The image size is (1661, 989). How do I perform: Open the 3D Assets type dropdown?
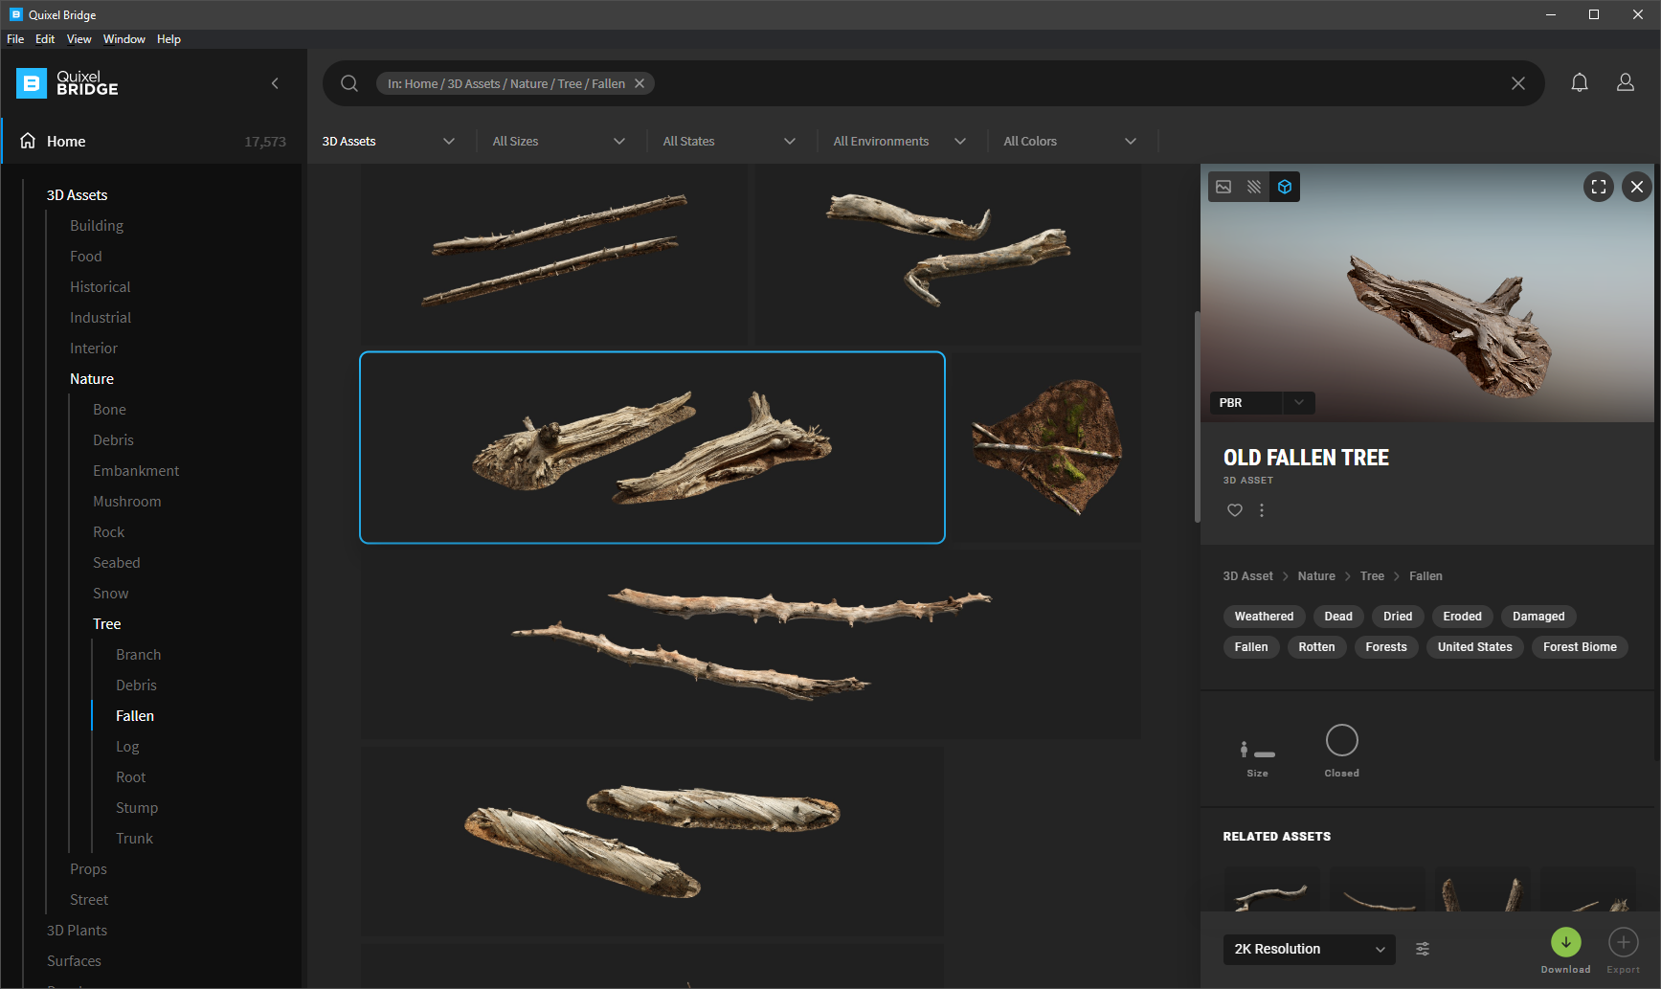point(389,141)
